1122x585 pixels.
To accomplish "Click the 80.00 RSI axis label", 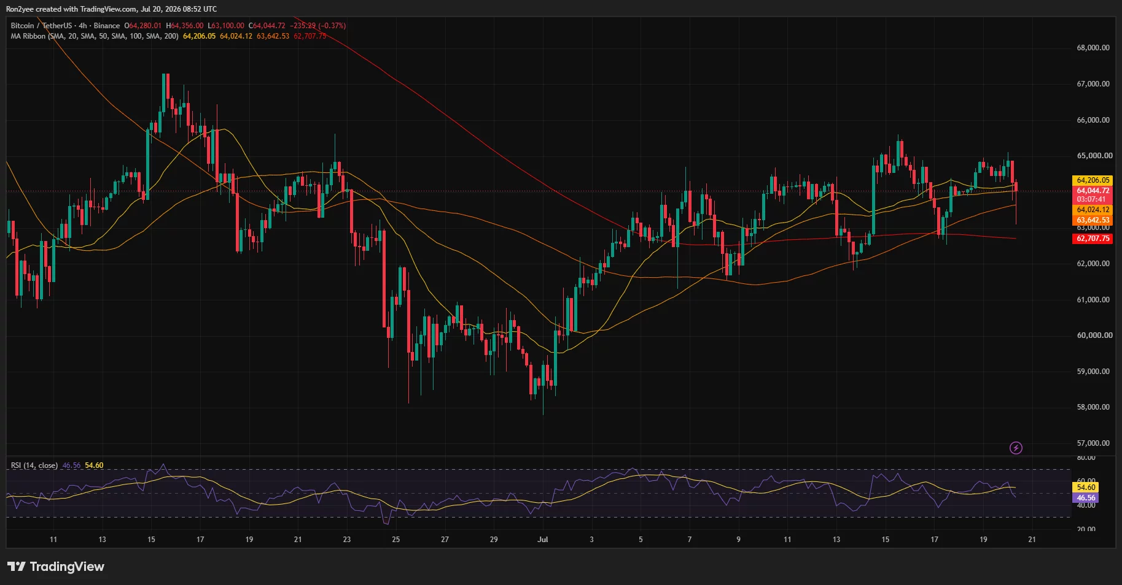I will [x=1086, y=458].
